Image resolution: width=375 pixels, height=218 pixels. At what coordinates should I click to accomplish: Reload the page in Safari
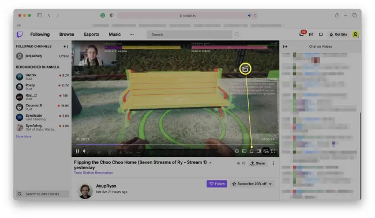[x=255, y=16]
